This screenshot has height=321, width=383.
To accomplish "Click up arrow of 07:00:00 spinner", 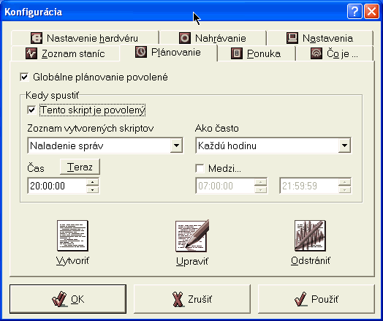I will [x=260, y=182].
